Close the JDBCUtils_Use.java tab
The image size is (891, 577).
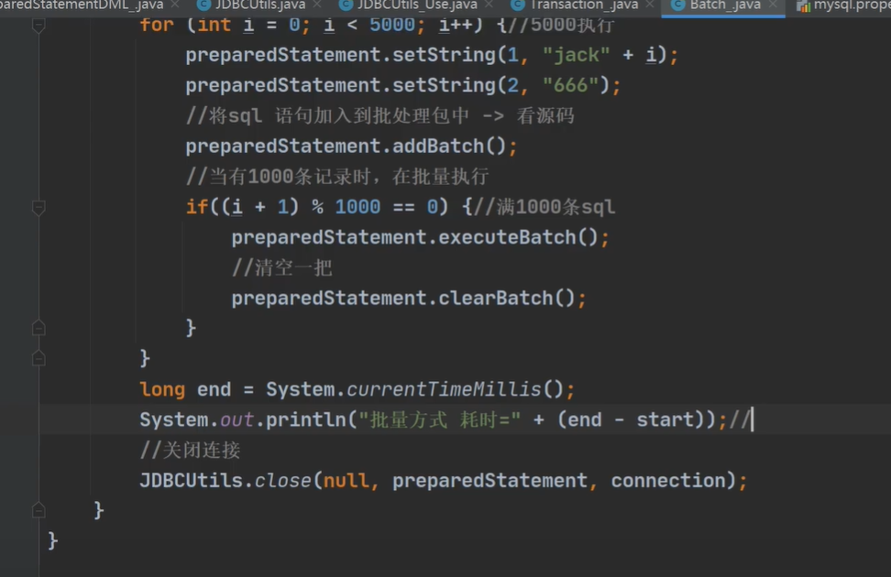click(x=489, y=5)
